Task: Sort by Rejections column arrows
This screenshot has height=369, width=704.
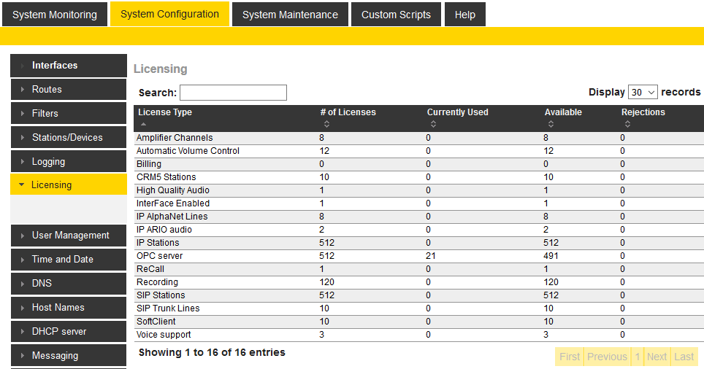Action: pyautogui.click(x=627, y=125)
